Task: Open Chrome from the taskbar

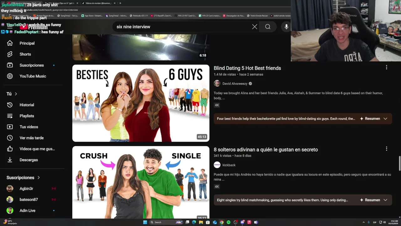Action: 221,222
